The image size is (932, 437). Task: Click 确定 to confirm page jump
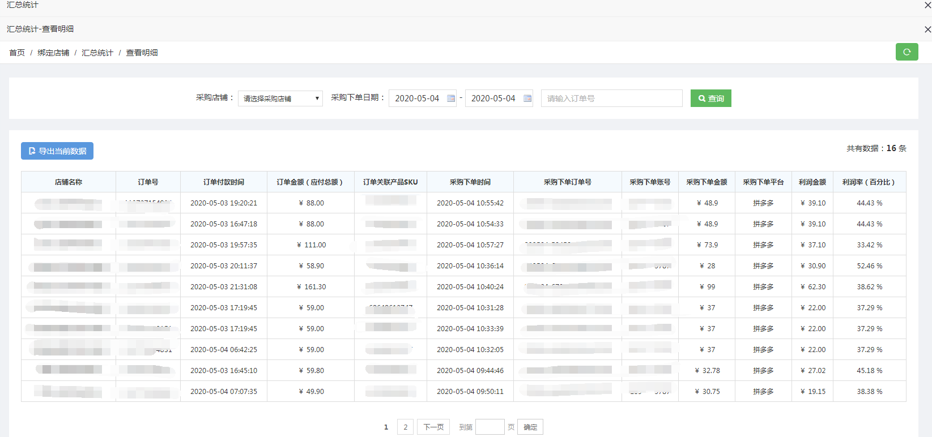tap(530, 427)
